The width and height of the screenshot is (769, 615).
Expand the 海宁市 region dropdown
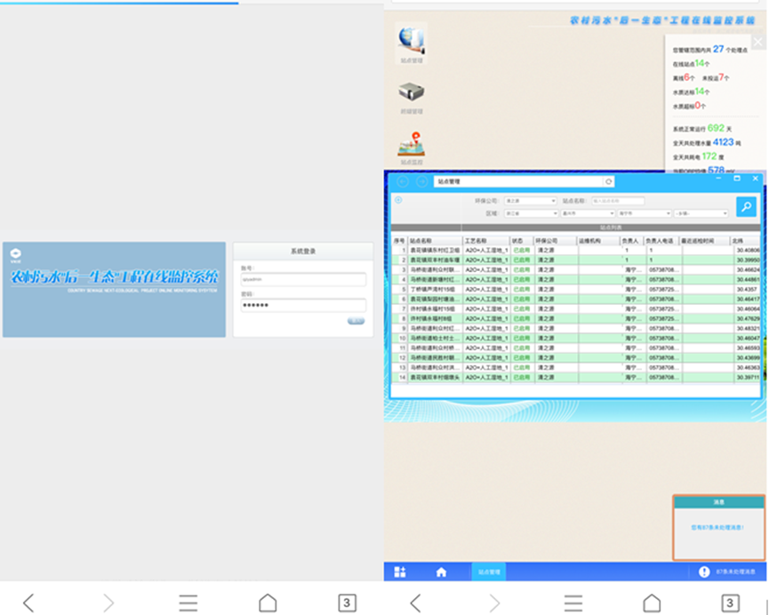[x=644, y=213]
